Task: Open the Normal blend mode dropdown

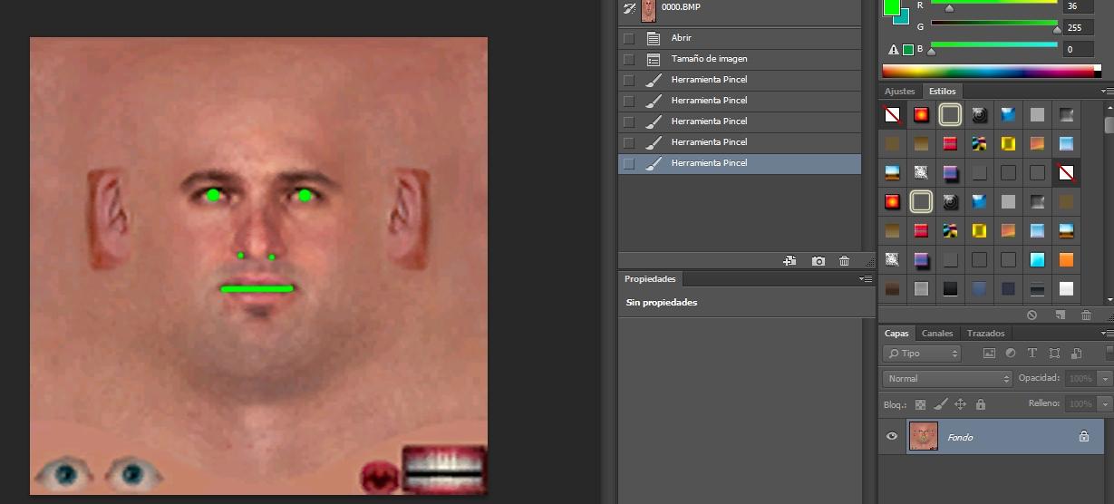Action: pos(946,378)
